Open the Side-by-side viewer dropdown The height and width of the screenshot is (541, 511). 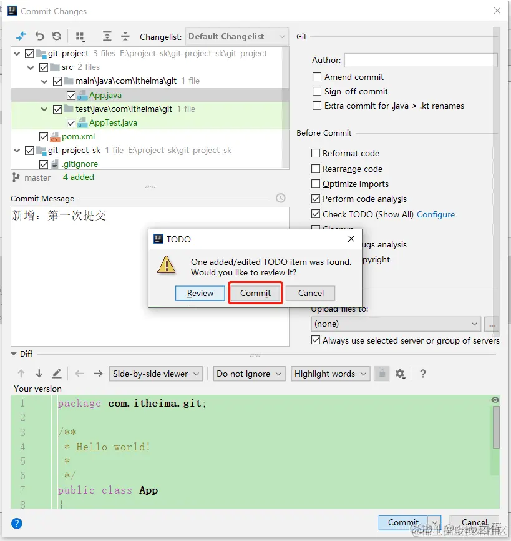pos(156,374)
